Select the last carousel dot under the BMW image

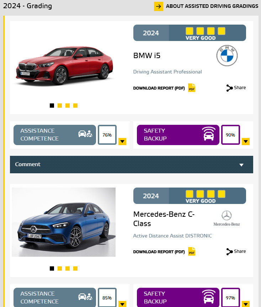(75, 106)
